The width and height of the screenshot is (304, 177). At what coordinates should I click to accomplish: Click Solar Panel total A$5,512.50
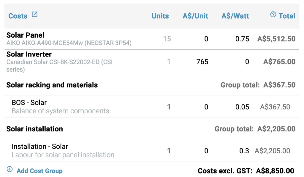click(x=276, y=39)
